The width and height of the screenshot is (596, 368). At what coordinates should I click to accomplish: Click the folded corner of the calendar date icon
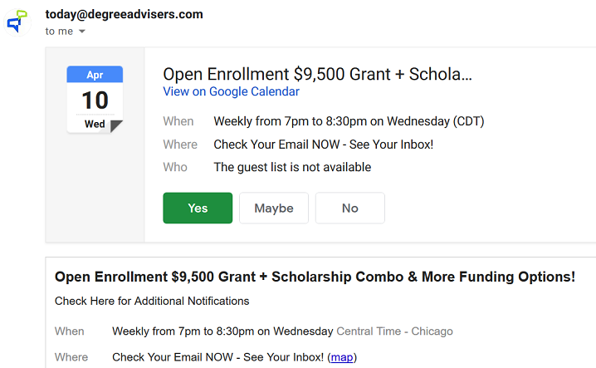pyautogui.click(x=116, y=126)
